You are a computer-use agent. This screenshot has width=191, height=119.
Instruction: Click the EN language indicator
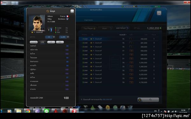(155, 111)
